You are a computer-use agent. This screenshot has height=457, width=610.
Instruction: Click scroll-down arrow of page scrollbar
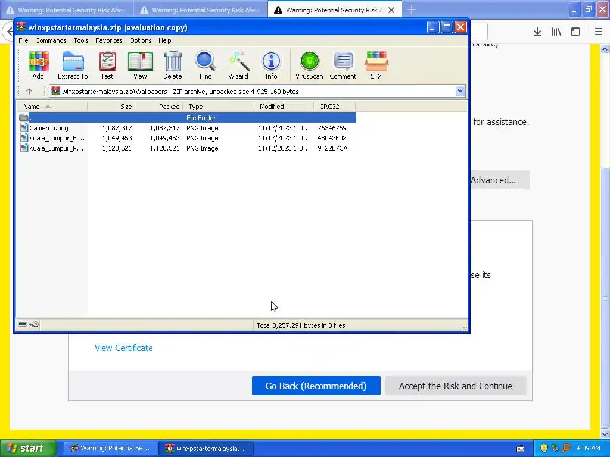[605, 434]
